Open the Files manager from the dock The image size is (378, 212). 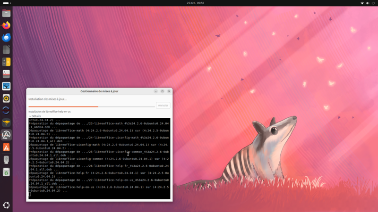pos(6,13)
